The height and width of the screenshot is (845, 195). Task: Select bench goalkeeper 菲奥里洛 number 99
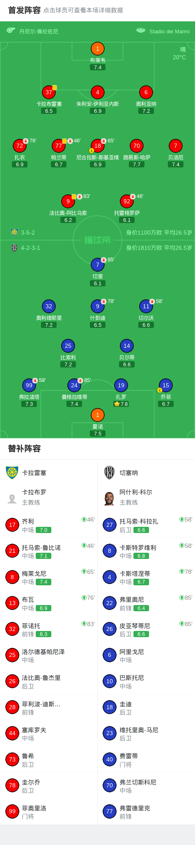coord(49,812)
